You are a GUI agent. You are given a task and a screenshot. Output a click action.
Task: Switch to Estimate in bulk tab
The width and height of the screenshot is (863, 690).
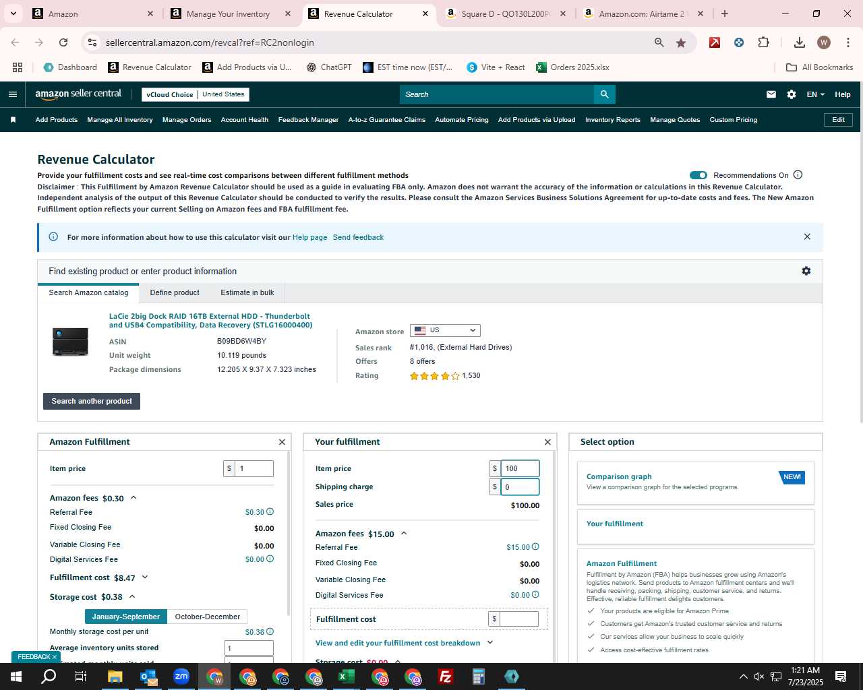click(247, 292)
